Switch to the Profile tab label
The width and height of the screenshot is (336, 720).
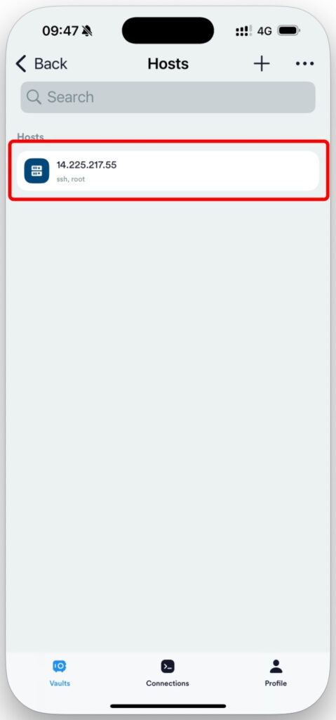click(x=276, y=683)
